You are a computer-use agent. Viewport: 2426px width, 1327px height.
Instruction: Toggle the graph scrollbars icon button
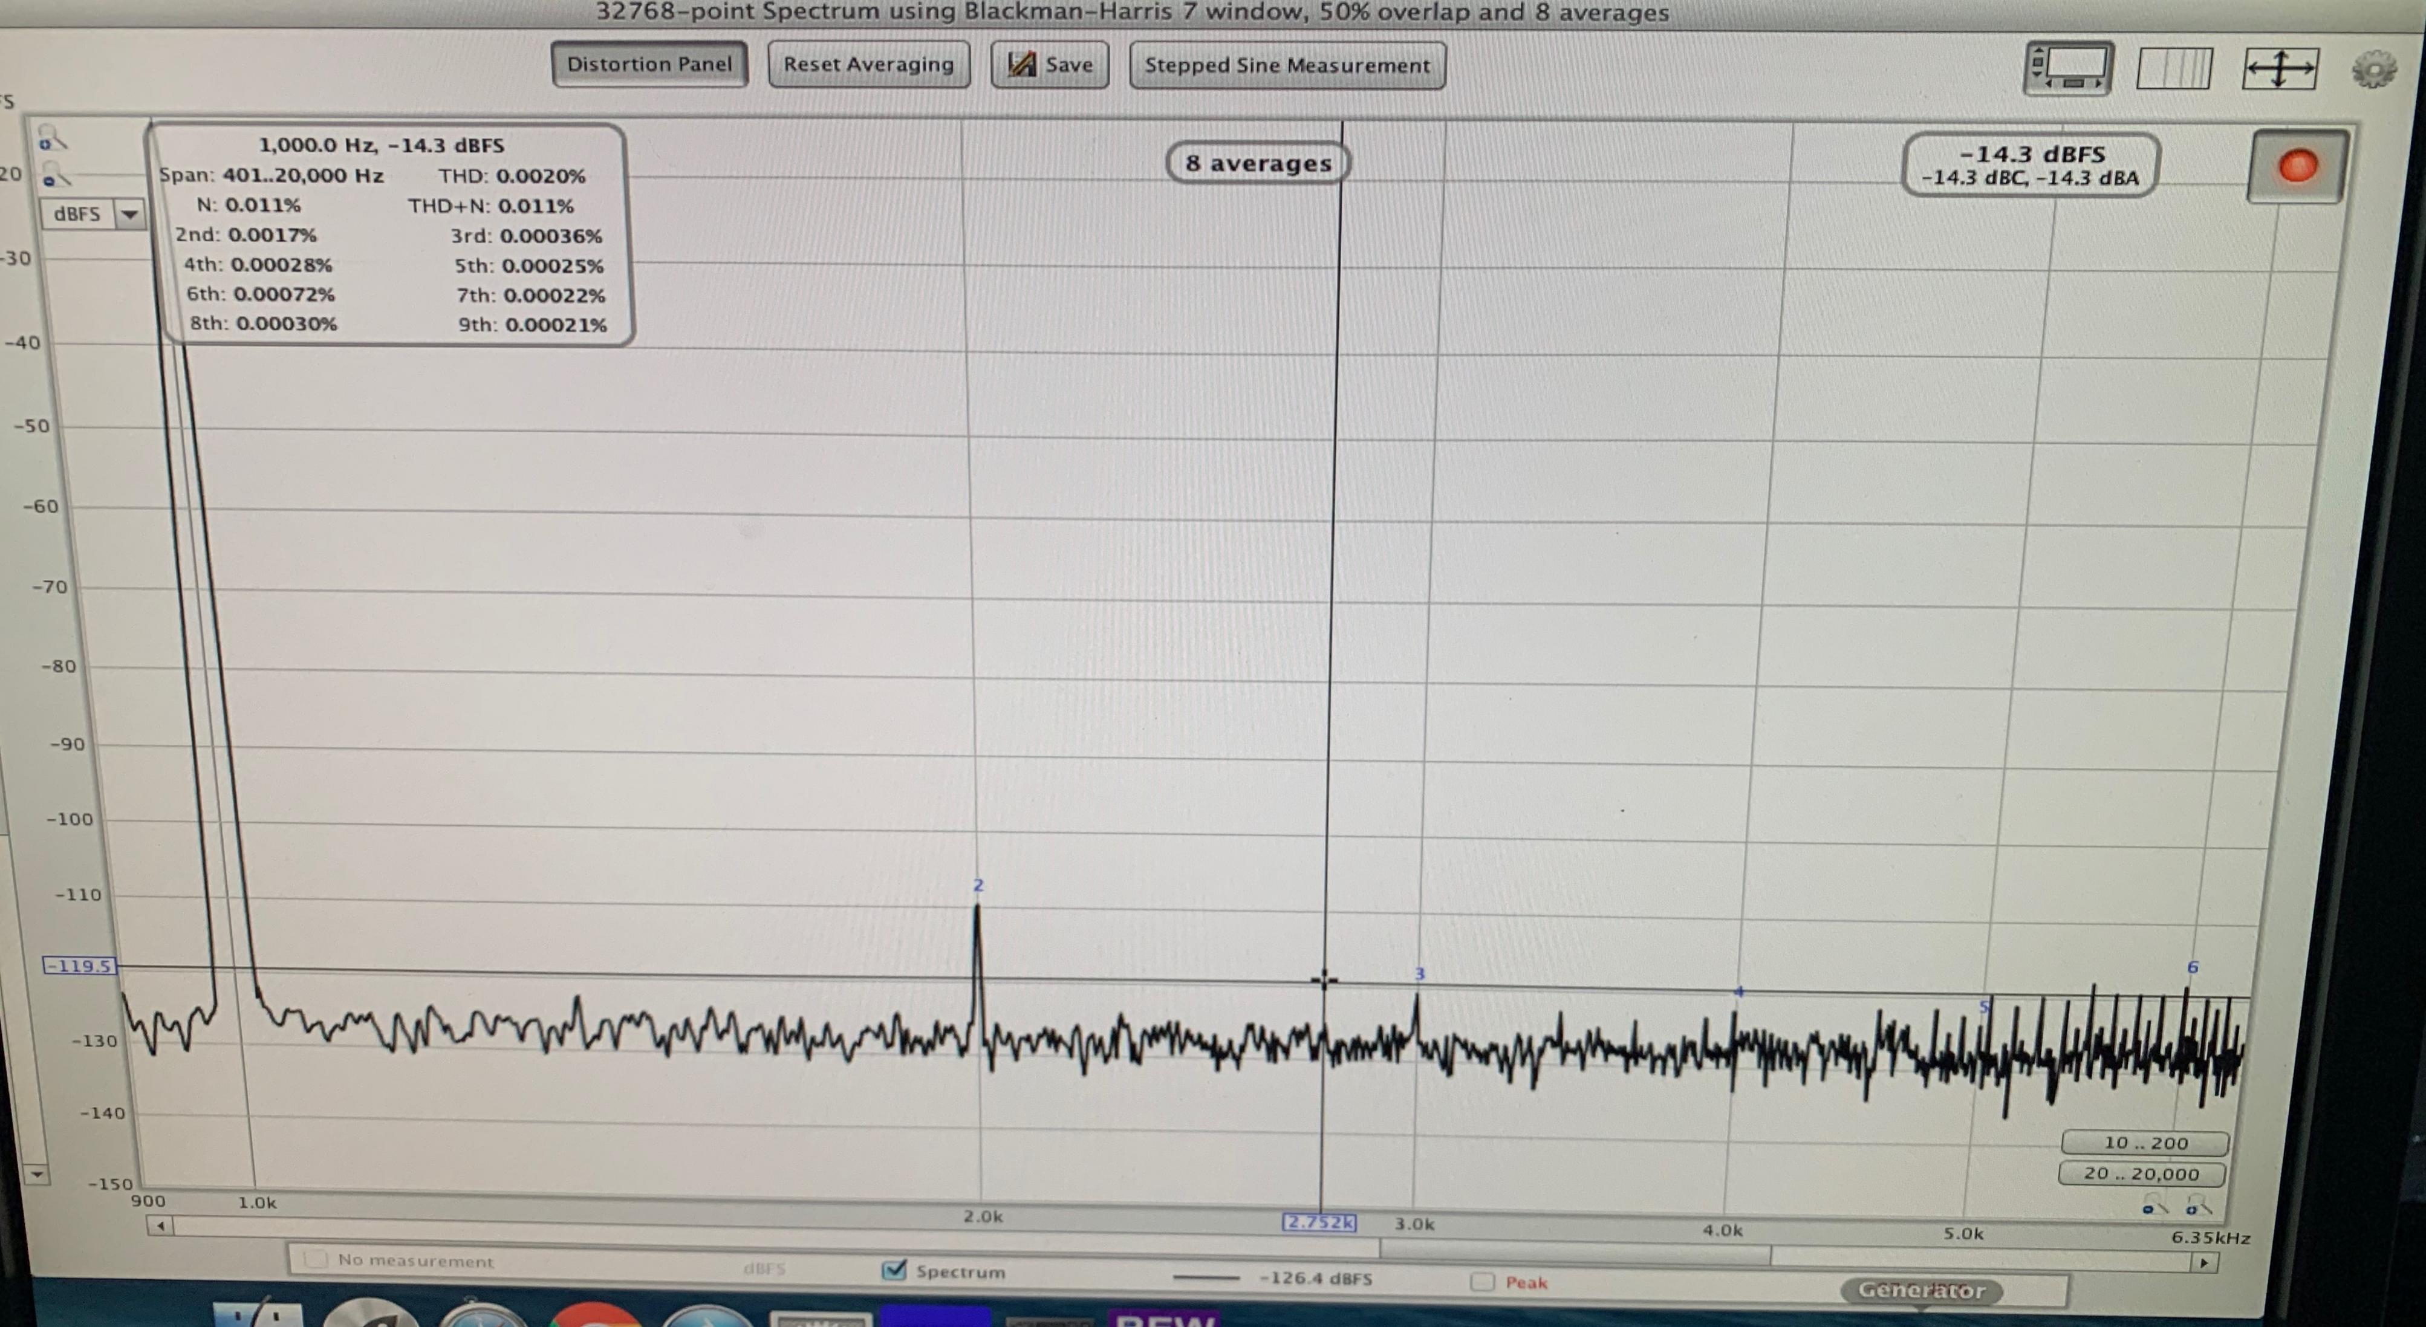pos(2068,68)
